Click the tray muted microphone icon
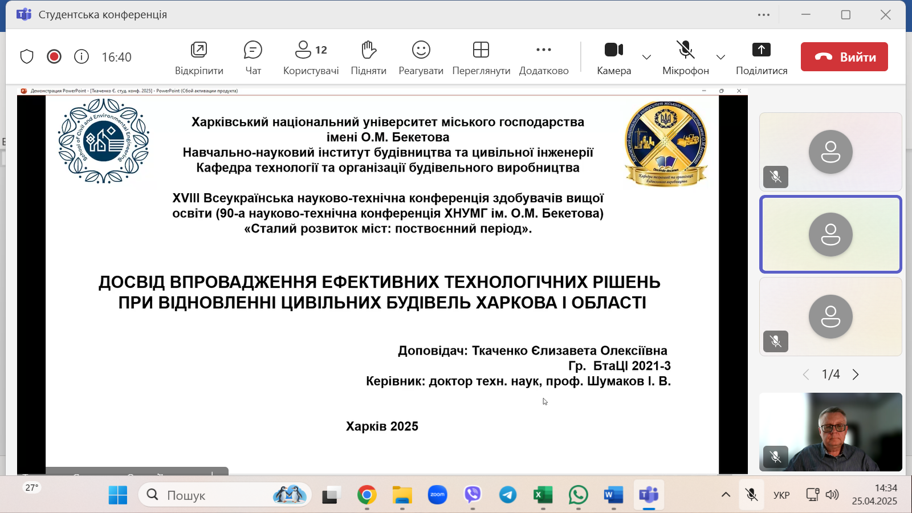The width and height of the screenshot is (912, 513). click(x=752, y=495)
